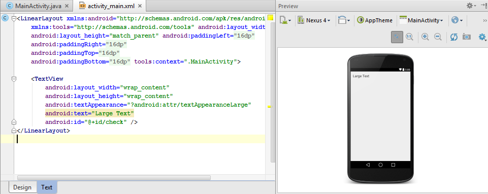Hide the Preview panel with arrow icon
The image size is (488, 194).
click(x=483, y=5)
